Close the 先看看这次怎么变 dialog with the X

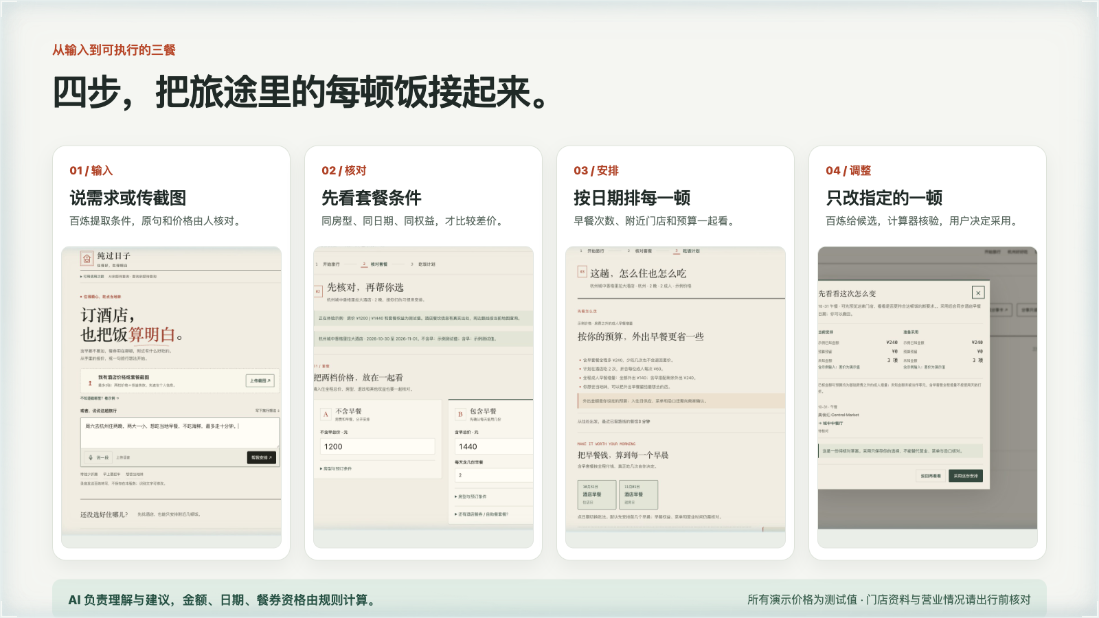click(x=978, y=293)
